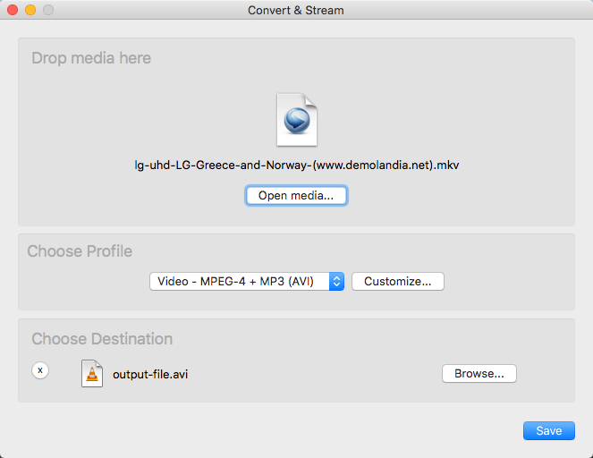
Task: Click the Drop media here label
Action: point(91,58)
